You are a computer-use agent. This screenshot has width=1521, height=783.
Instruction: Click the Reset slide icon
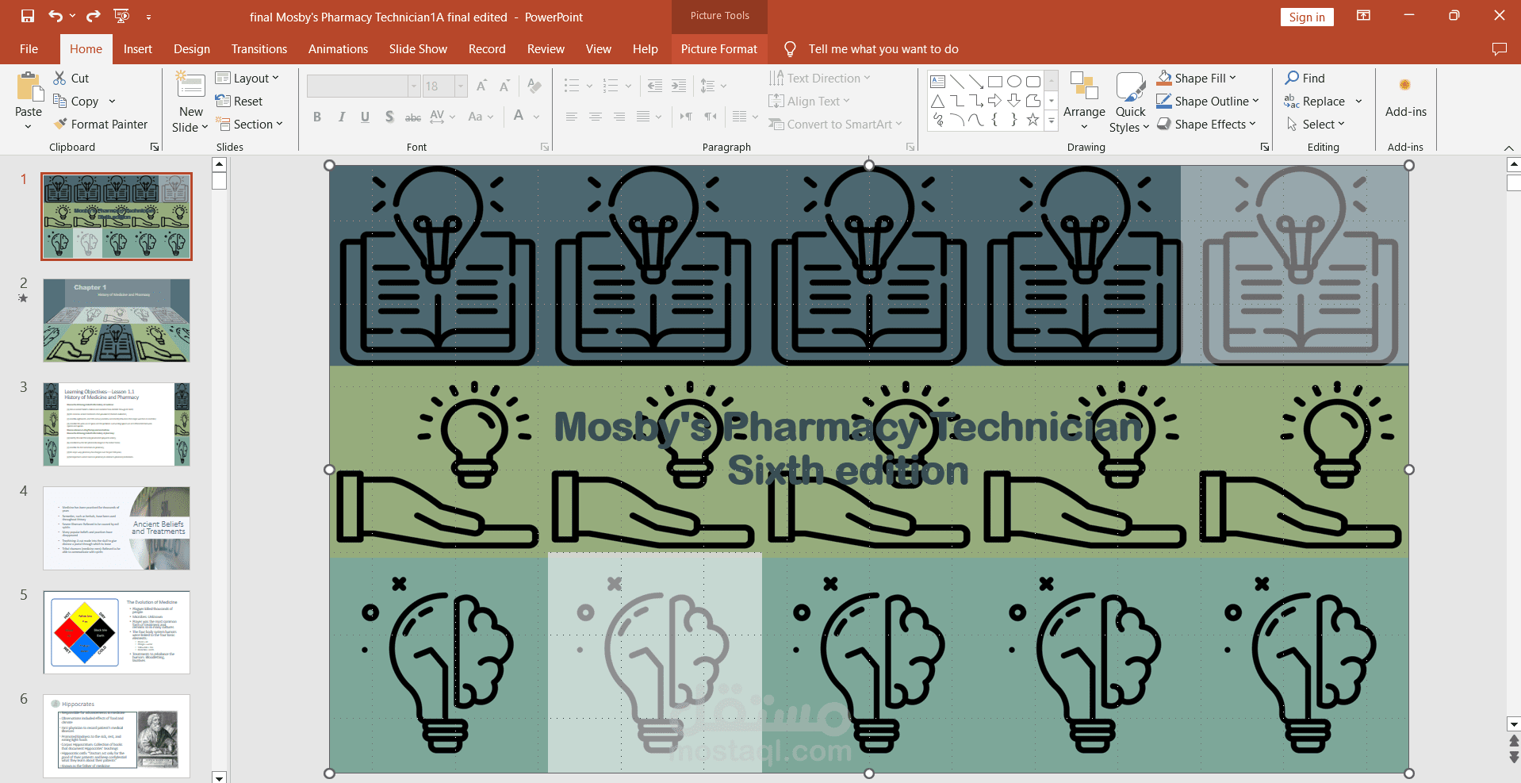(x=223, y=101)
